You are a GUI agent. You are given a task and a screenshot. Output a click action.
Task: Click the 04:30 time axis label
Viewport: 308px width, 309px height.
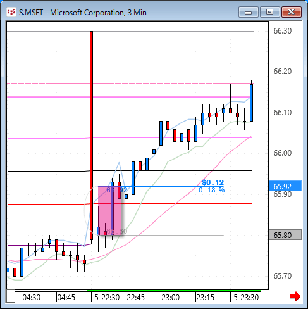tap(32, 298)
